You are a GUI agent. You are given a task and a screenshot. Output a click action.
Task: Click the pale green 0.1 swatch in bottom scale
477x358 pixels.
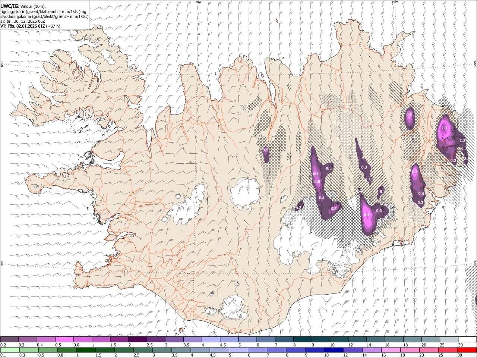pyautogui.click(x=10, y=350)
